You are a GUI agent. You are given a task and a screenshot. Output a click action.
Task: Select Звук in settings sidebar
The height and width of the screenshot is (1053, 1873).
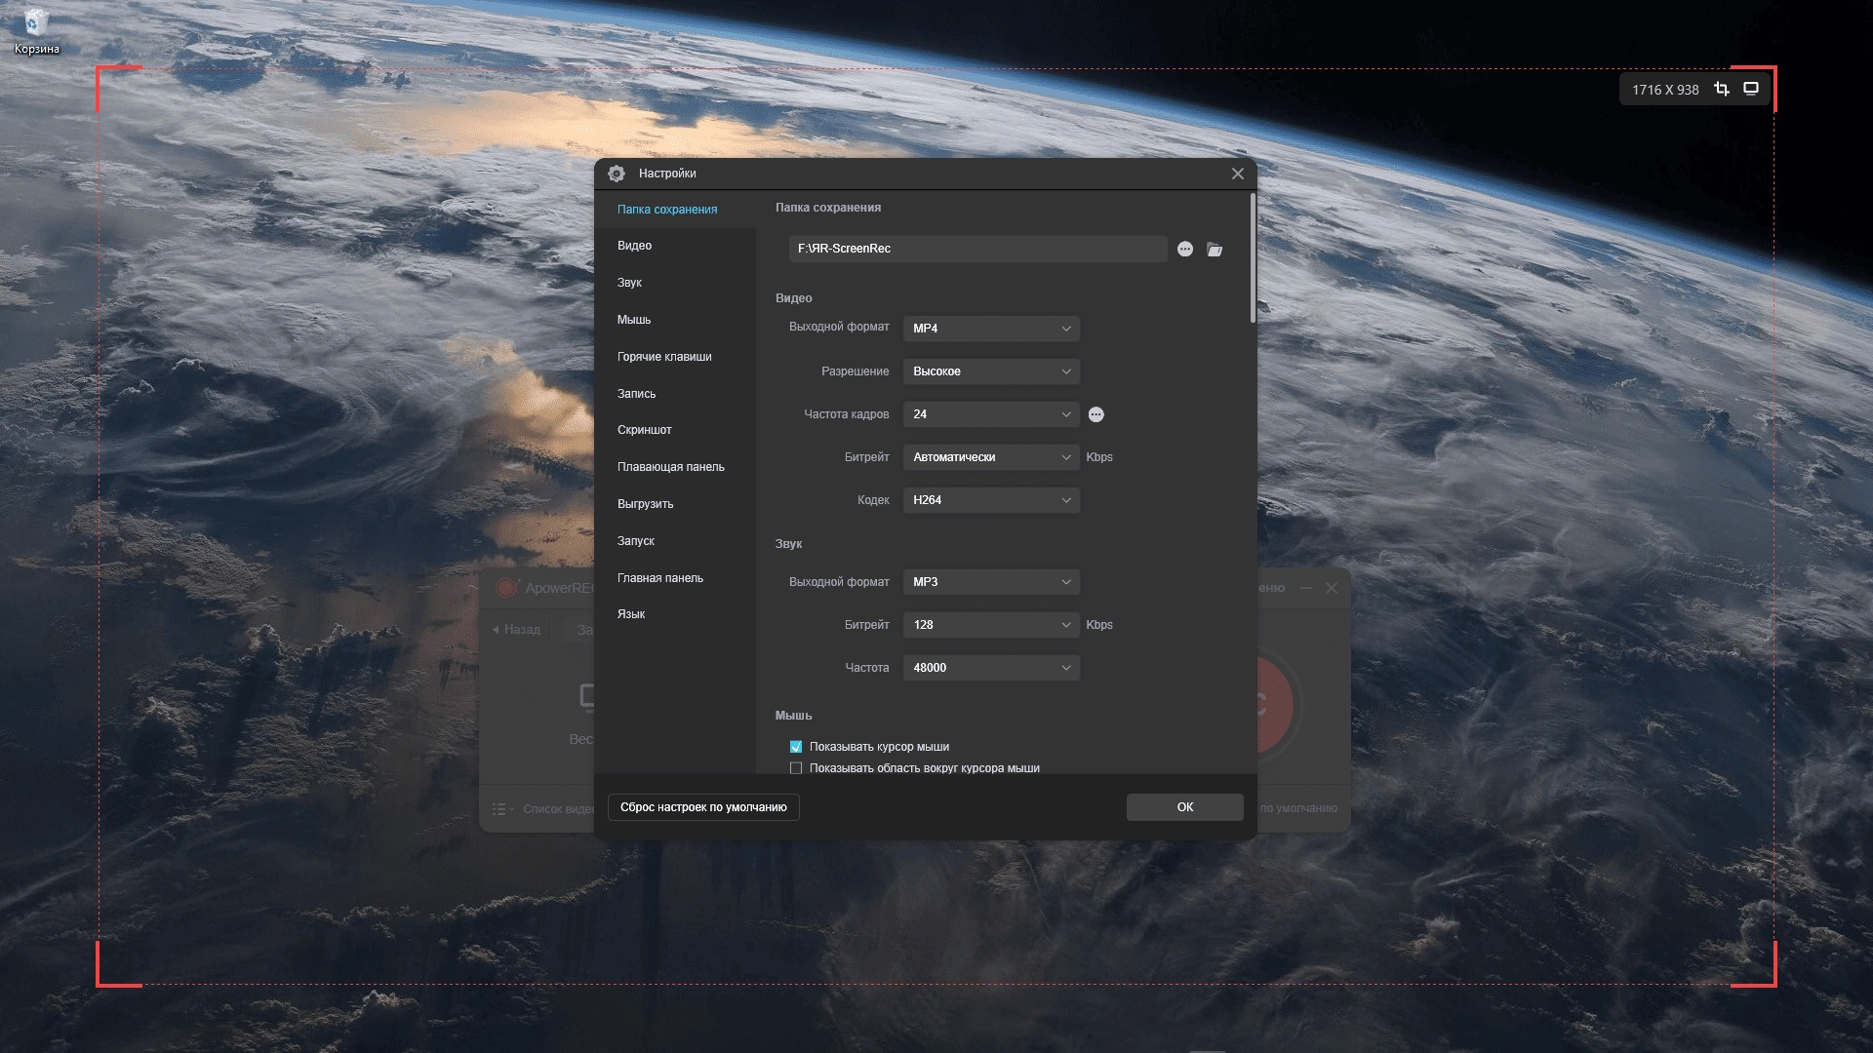[674, 283]
